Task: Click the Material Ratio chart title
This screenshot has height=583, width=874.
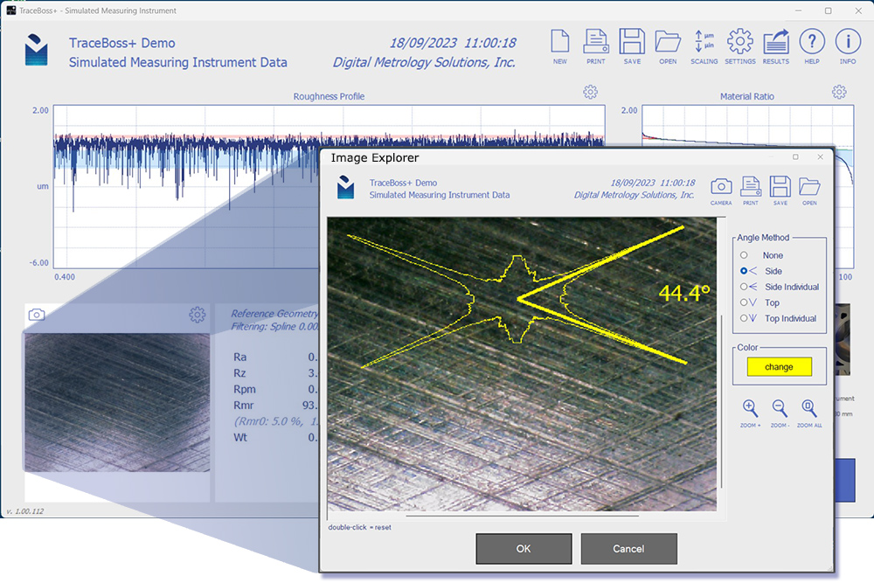Action: [x=747, y=96]
